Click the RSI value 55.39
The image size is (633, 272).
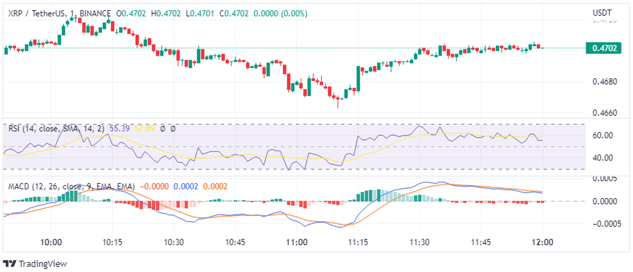(x=119, y=129)
